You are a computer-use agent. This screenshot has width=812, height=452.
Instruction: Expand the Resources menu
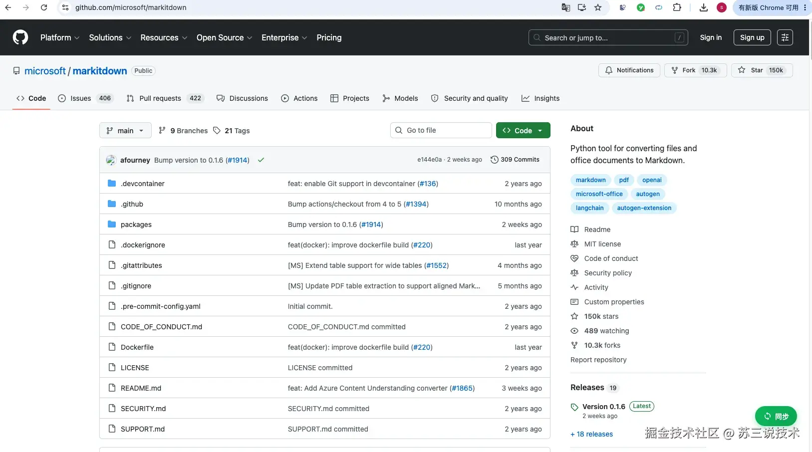[x=164, y=37]
